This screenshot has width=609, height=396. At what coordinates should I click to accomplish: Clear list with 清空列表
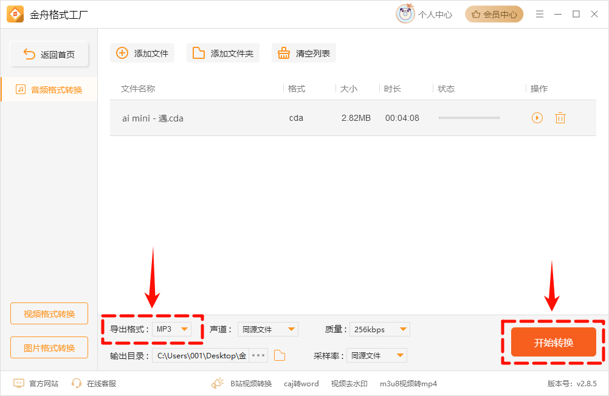click(x=304, y=53)
